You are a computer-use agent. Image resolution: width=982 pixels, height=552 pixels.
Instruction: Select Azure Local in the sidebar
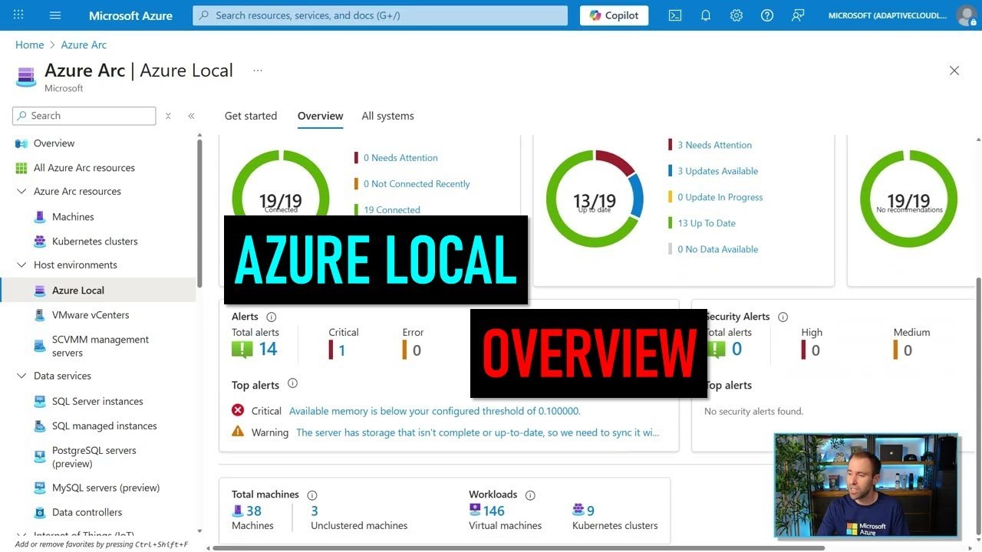pyautogui.click(x=77, y=291)
